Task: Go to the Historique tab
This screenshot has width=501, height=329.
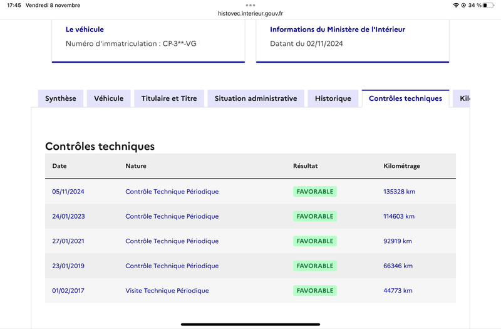Action: (x=333, y=98)
